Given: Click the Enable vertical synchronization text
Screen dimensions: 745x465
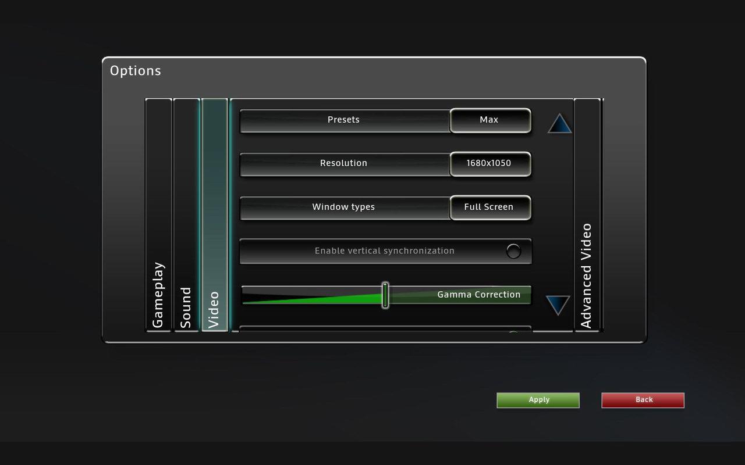Looking at the screenshot, I should click(x=385, y=251).
